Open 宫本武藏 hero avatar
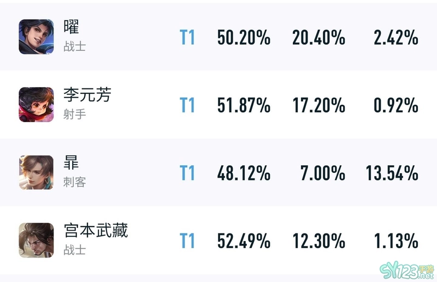Image resolution: width=437 pixels, height=282 pixels. (x=36, y=240)
